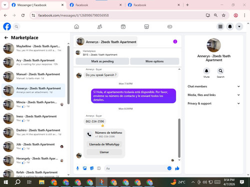This screenshot has width=250, height=187.
Task: Open the nine-dot menu grid icon
Action: coord(220,26)
